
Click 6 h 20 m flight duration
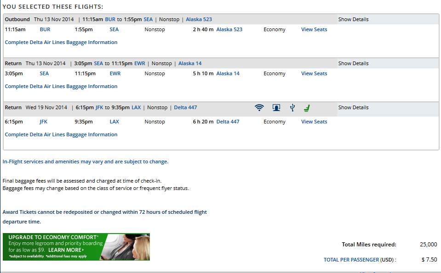click(x=203, y=122)
